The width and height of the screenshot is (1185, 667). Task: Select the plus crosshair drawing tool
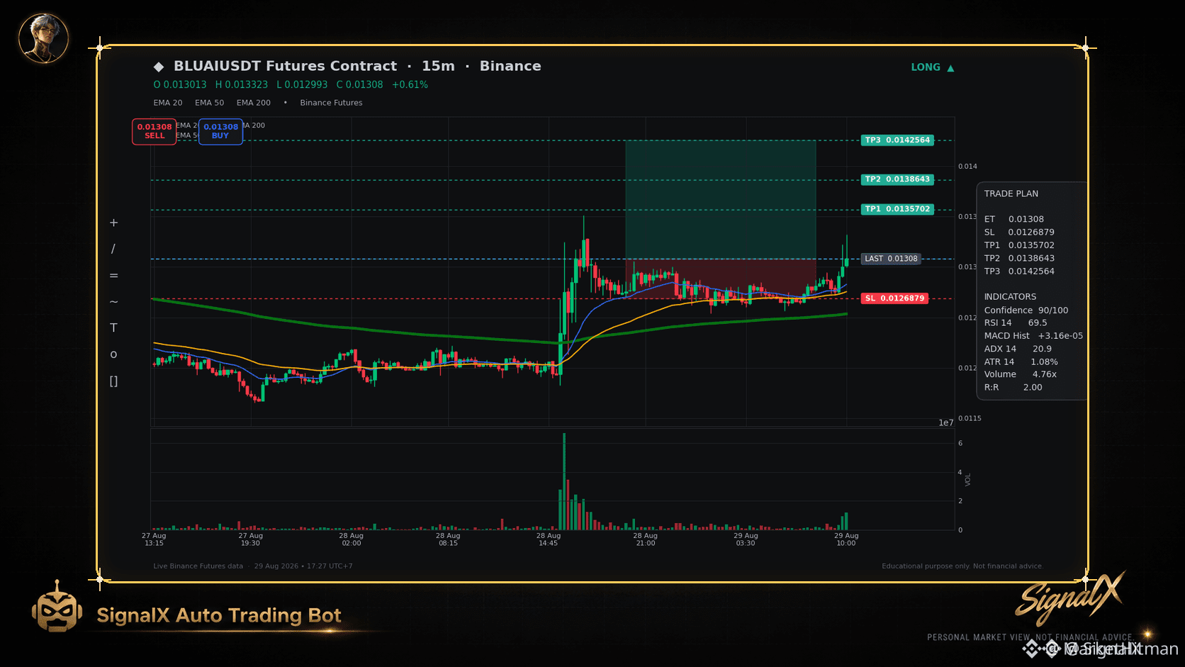click(113, 223)
